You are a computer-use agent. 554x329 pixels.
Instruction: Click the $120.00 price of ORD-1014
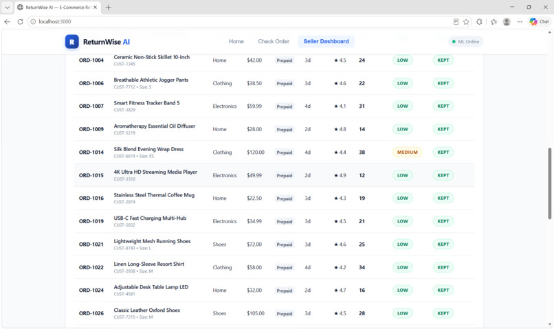256,152
